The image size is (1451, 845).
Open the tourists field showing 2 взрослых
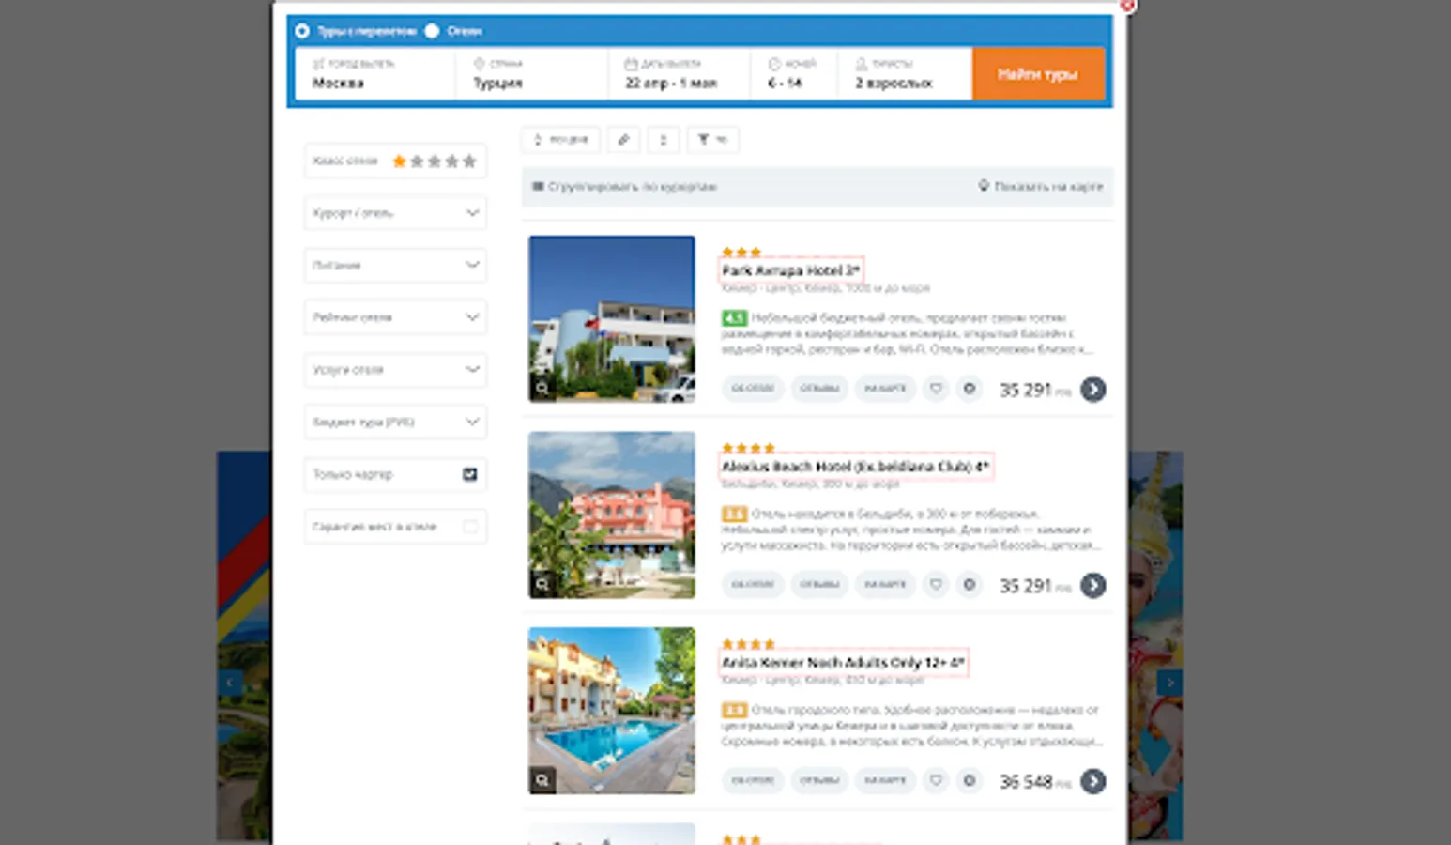tap(905, 73)
